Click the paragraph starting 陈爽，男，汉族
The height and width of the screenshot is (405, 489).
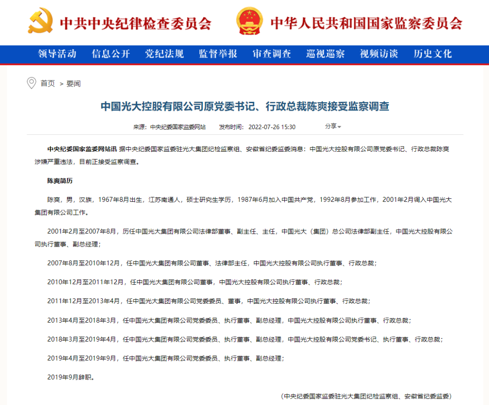pos(243,206)
